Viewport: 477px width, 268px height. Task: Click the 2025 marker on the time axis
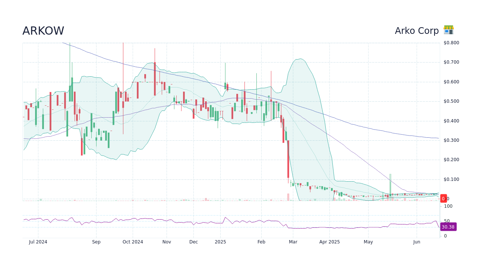(220, 242)
